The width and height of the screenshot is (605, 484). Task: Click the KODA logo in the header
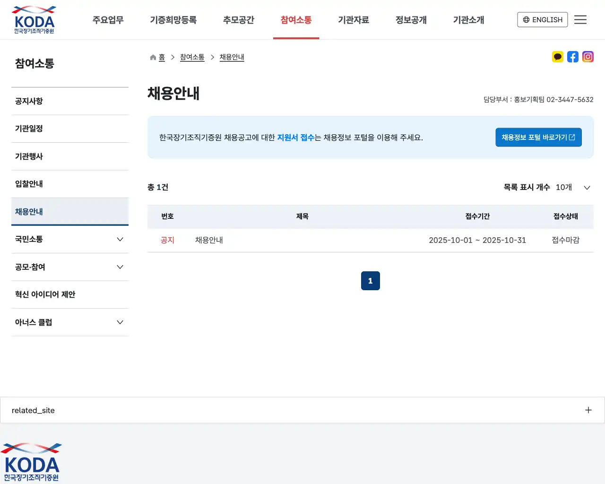pos(33,19)
